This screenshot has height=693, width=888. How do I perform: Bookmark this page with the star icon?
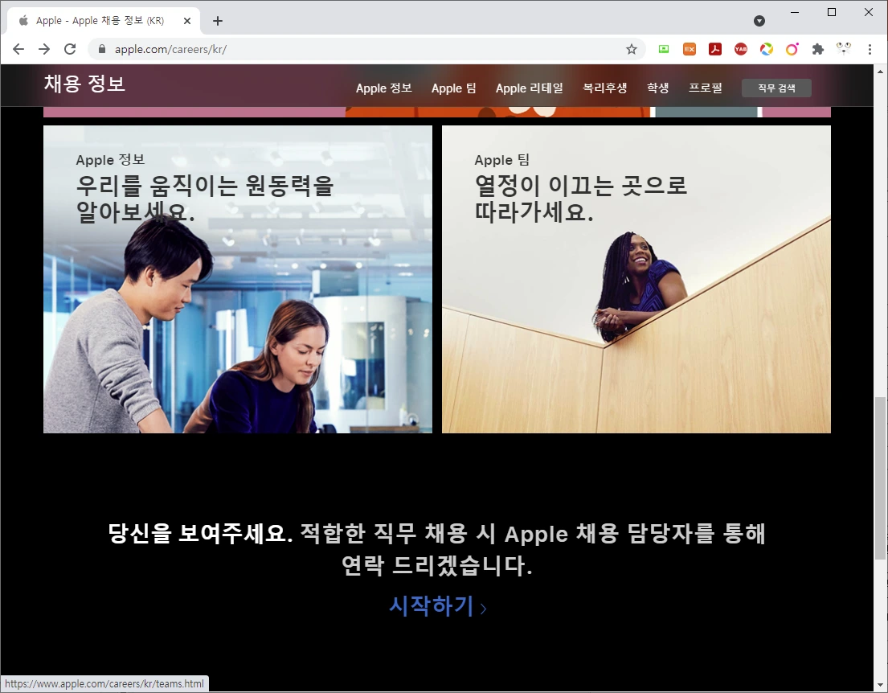point(632,49)
